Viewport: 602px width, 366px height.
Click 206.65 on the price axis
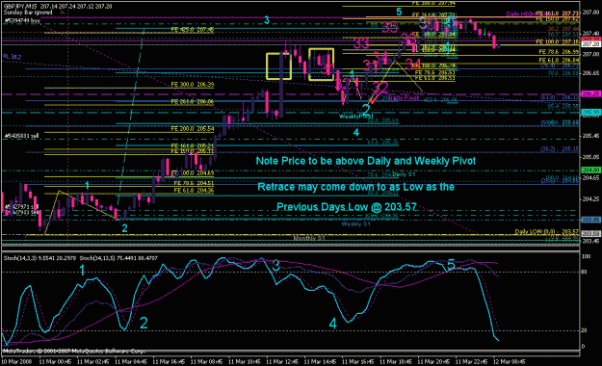(x=590, y=73)
